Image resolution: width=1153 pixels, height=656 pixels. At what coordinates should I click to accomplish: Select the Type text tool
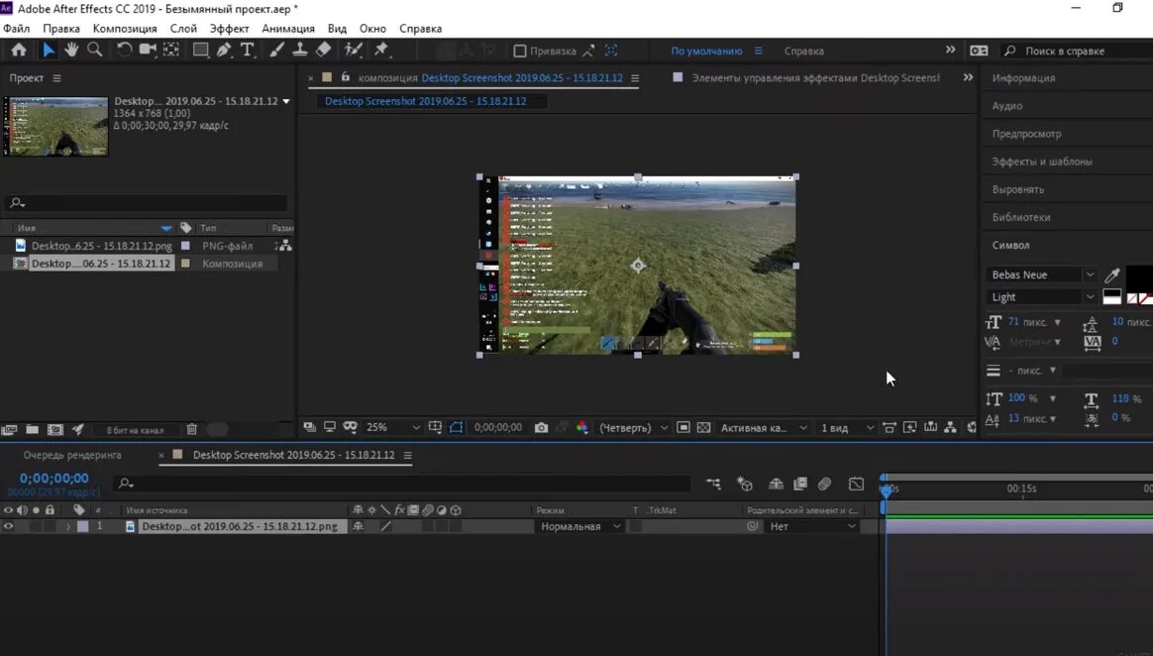[x=248, y=50]
